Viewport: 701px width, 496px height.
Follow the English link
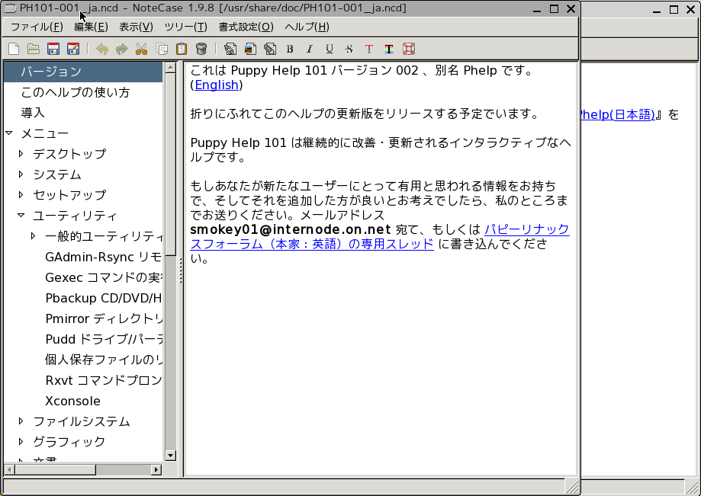tap(217, 85)
